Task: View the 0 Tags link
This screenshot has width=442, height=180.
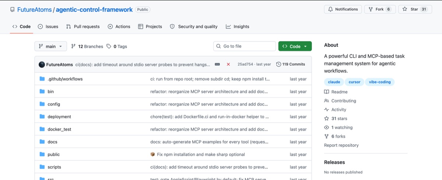Action: tap(117, 46)
